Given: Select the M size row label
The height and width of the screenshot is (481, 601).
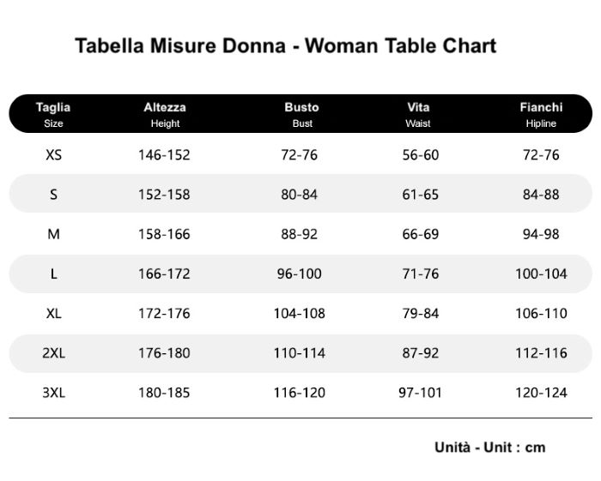Looking at the screenshot, I should point(53,234).
